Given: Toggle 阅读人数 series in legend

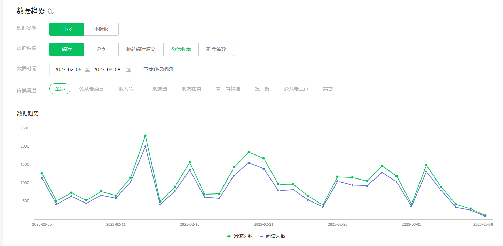Looking at the screenshot, I should (x=273, y=236).
